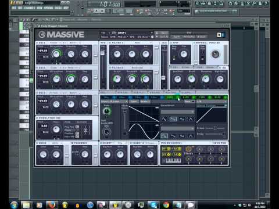This screenshot has width=279, height=209.
Task: Toggle the Noise section on or off
Action: click(x=37, y=143)
